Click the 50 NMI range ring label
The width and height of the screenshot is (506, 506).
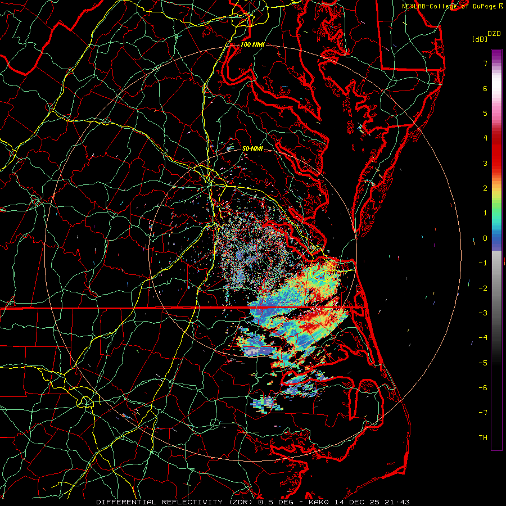pos(252,148)
